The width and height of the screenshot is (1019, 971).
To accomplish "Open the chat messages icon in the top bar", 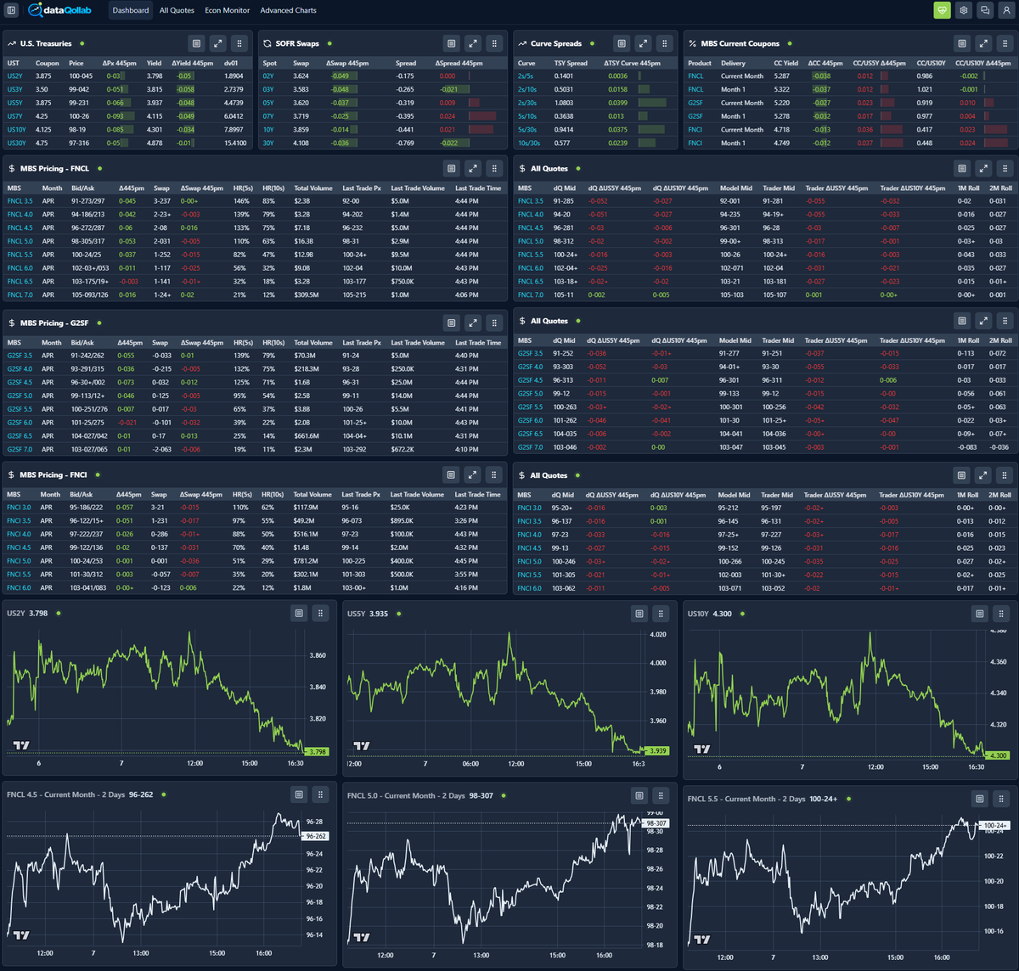I will pos(984,10).
